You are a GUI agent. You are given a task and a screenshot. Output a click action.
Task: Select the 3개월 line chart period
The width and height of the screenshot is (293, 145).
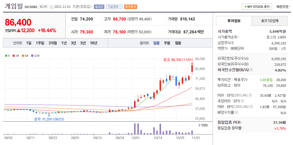pyautogui.click(x=53, y=43)
